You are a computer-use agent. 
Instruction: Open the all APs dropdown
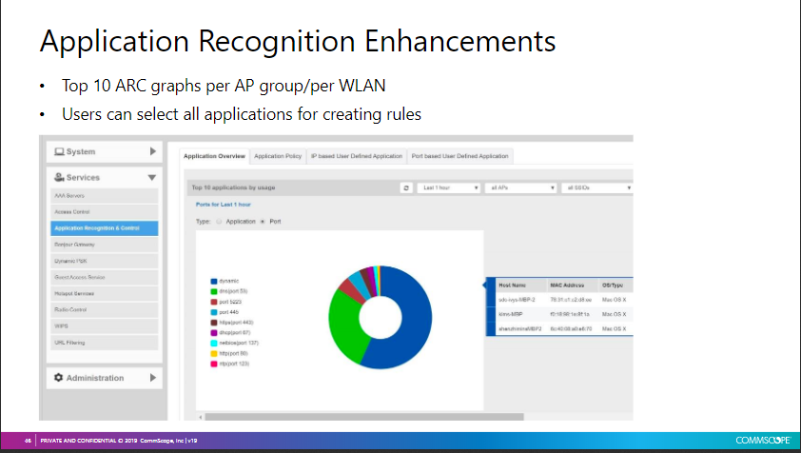click(519, 188)
